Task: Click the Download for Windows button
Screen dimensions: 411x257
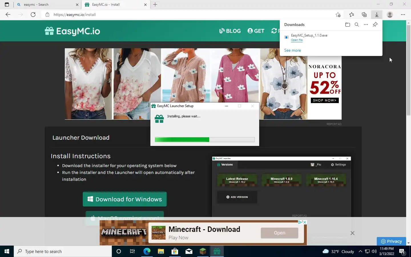Action: coord(125,199)
